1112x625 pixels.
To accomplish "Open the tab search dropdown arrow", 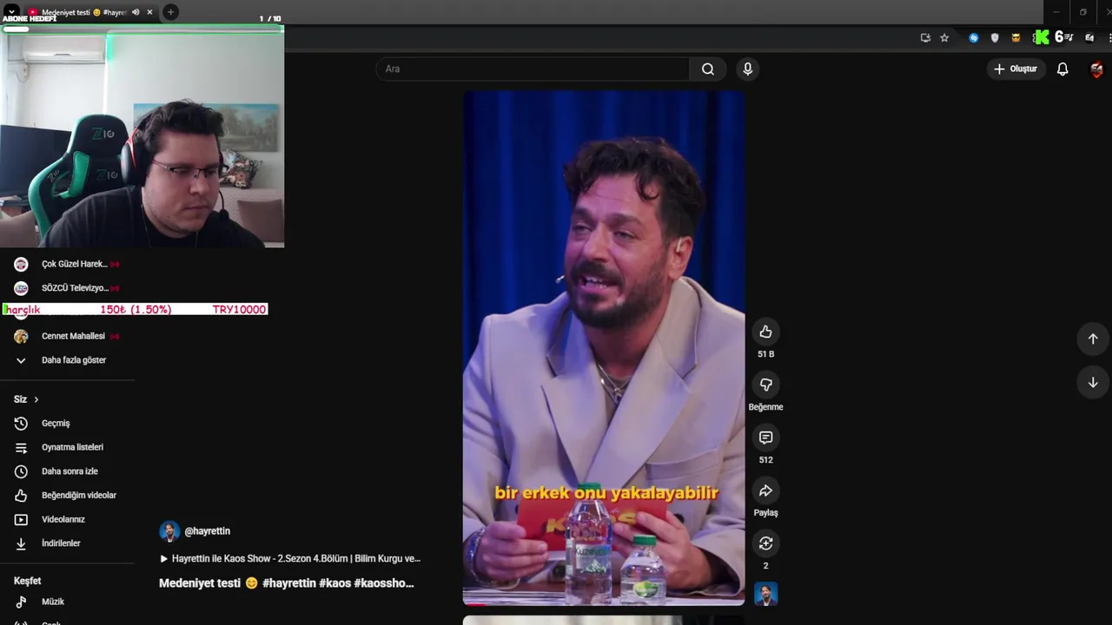I will click(11, 12).
